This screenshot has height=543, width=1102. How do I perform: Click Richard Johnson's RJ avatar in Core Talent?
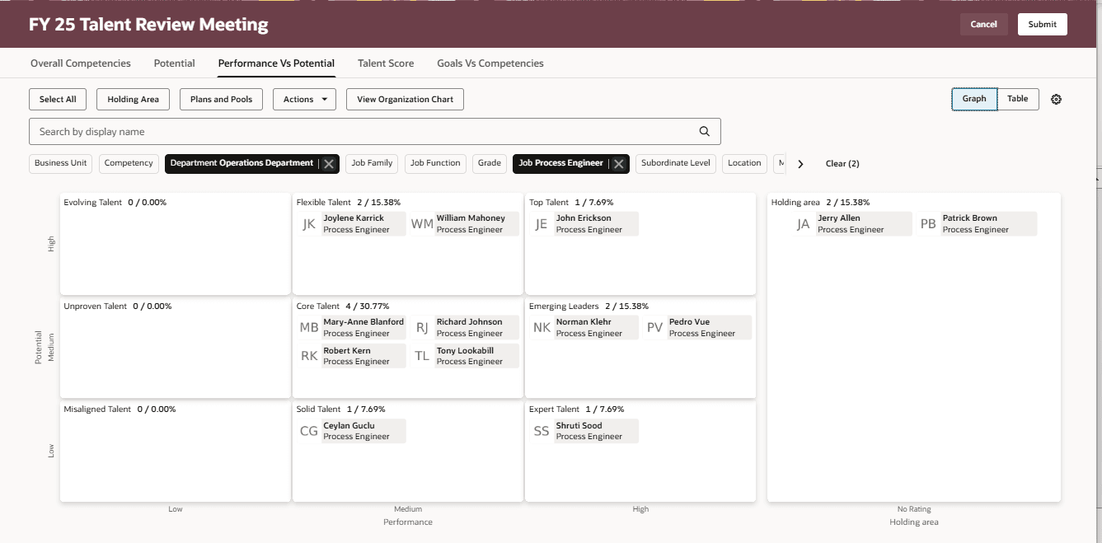(x=421, y=327)
